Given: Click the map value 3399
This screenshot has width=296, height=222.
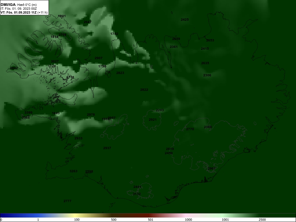Looking at the screenshot, I should point(28,112).
